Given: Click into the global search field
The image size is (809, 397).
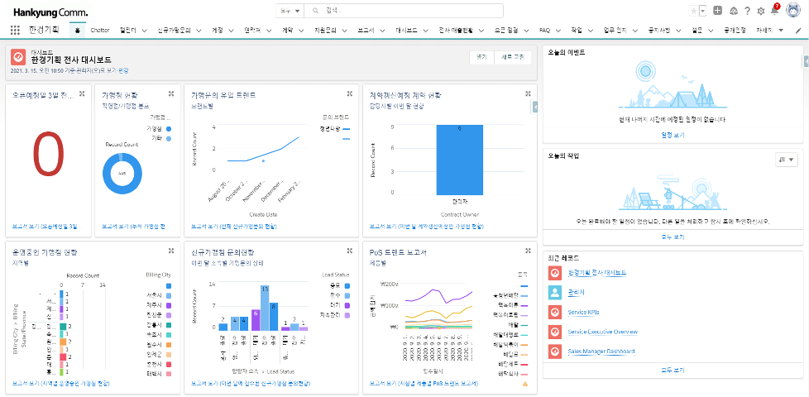Looking at the screenshot, I should (x=405, y=11).
